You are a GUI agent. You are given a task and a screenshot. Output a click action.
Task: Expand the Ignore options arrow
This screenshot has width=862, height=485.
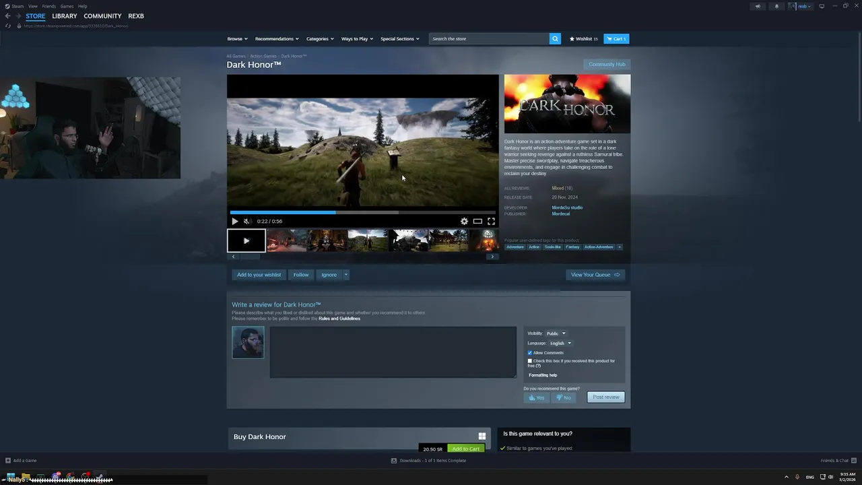(345, 275)
